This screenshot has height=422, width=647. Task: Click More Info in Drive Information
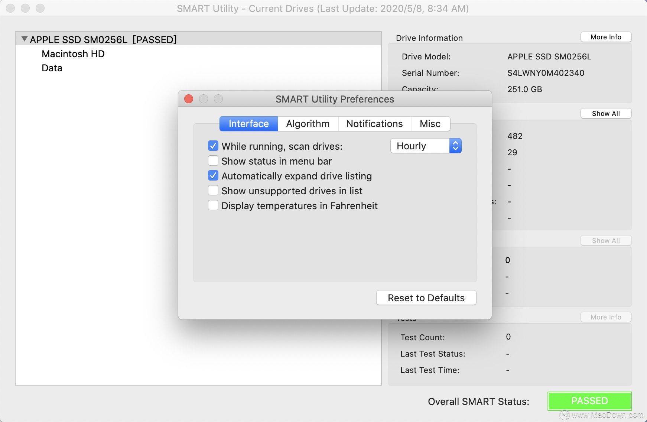point(606,37)
